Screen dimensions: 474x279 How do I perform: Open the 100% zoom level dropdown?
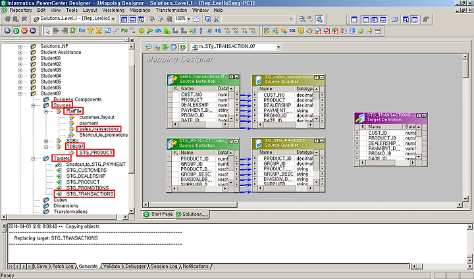tap(189, 18)
